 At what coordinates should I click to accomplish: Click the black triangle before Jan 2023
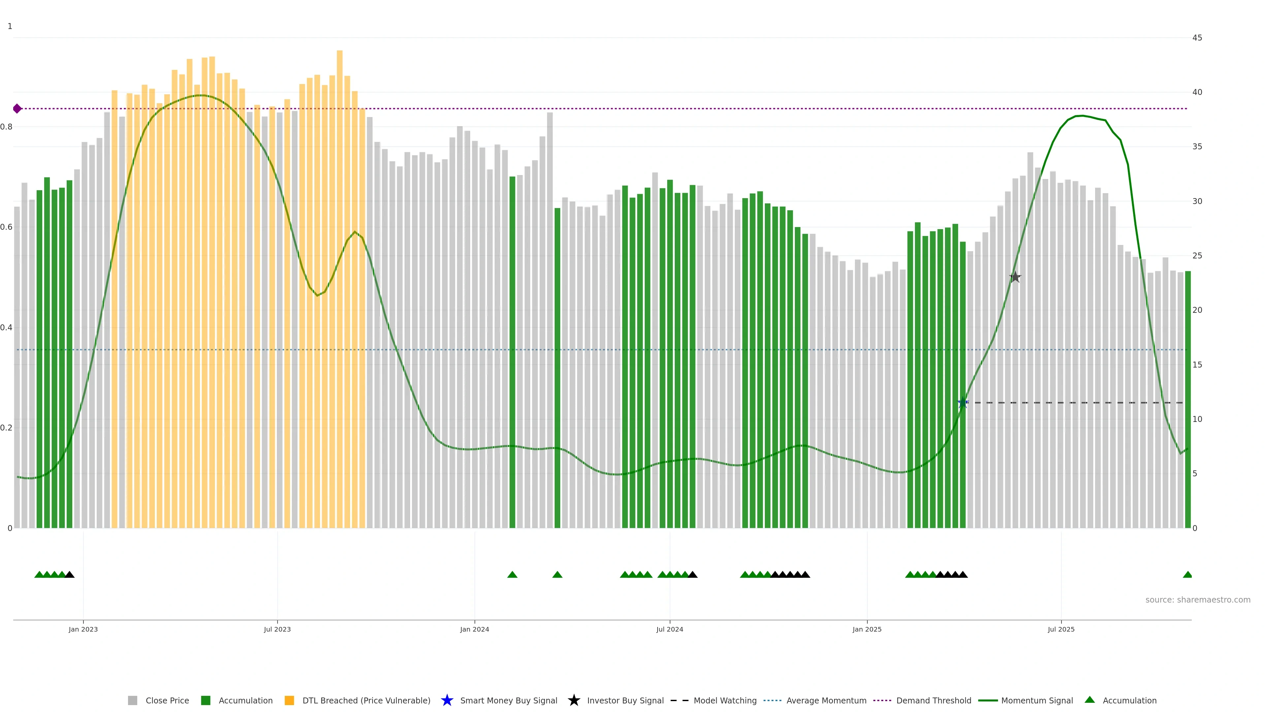coord(69,575)
